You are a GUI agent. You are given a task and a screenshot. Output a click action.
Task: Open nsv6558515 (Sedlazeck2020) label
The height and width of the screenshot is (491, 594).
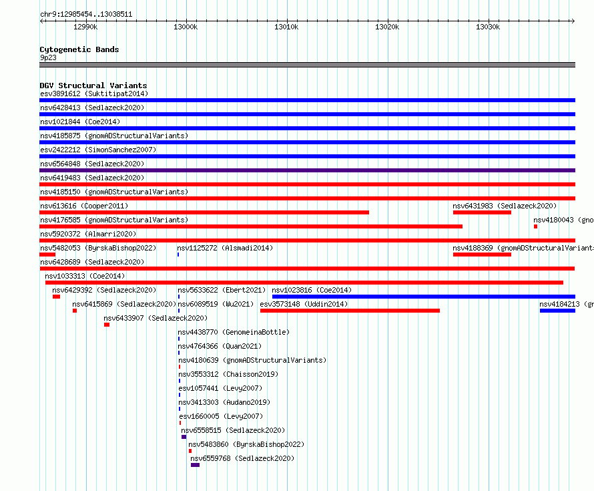pyautogui.click(x=233, y=430)
